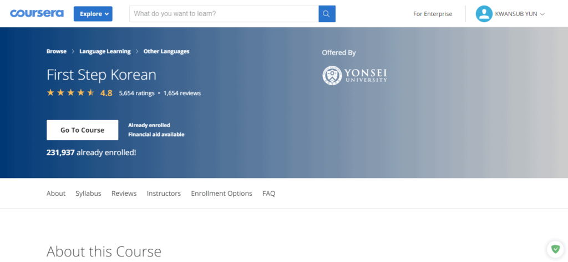
Task: Switch to the Enrollment Options tab
Action: 222,193
